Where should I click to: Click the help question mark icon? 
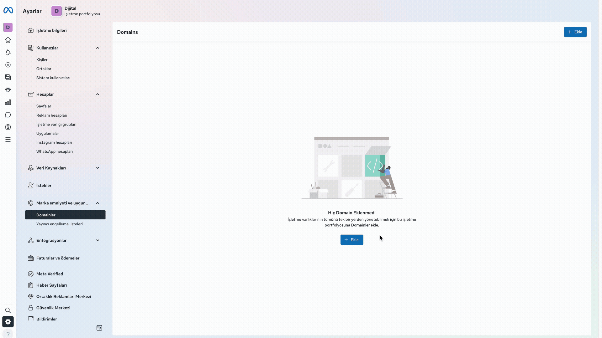[x=8, y=334]
